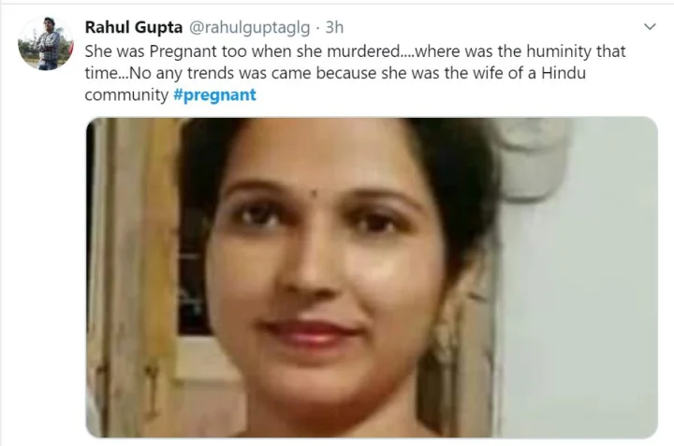Open the tweet options chevron menu
This screenshot has height=446, width=674.
(x=650, y=26)
